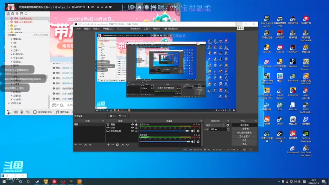Adjust first mixer channel volume slider
Image resolution: width=329 pixels, height=185 pixels.
(164, 131)
